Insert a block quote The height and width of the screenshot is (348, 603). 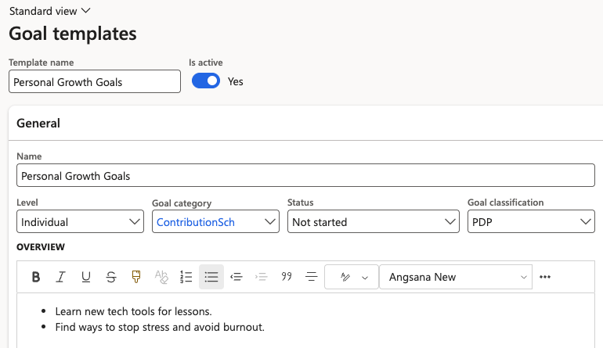tap(287, 277)
